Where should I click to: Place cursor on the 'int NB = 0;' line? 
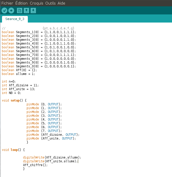12,93
